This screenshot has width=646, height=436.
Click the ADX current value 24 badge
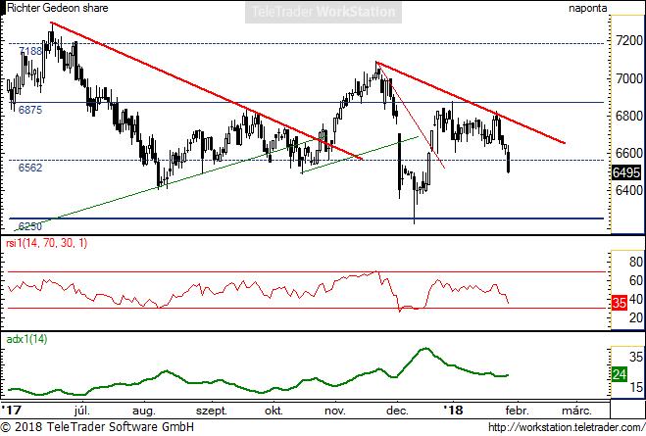click(620, 374)
